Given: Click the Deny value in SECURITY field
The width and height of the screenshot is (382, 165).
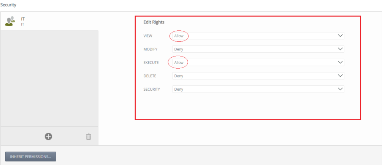Looking at the screenshot, I should click(179, 90).
